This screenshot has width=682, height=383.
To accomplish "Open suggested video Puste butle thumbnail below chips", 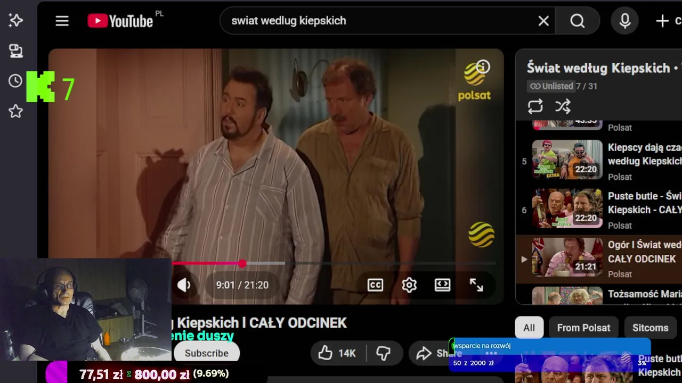I will 573,367.
